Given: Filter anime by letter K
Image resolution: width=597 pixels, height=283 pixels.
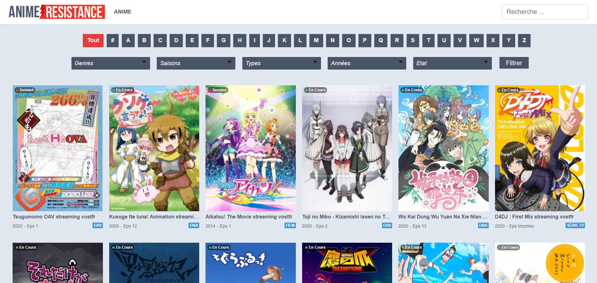Looking at the screenshot, I should point(284,40).
